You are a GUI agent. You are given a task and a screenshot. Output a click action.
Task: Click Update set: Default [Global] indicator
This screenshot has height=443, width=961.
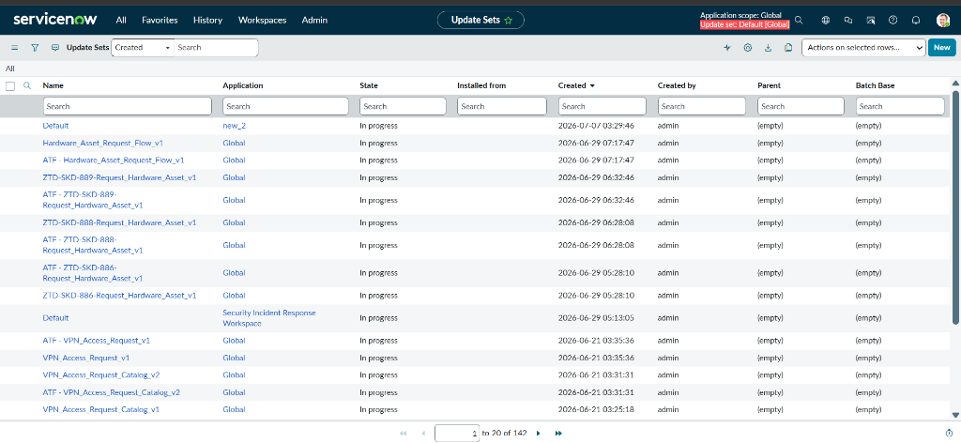(x=744, y=24)
